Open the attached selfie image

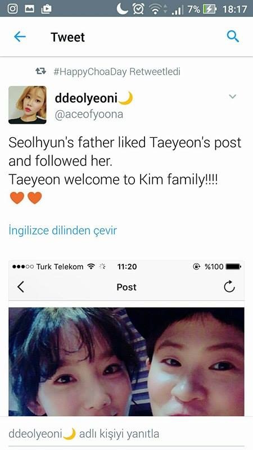pos(126,362)
